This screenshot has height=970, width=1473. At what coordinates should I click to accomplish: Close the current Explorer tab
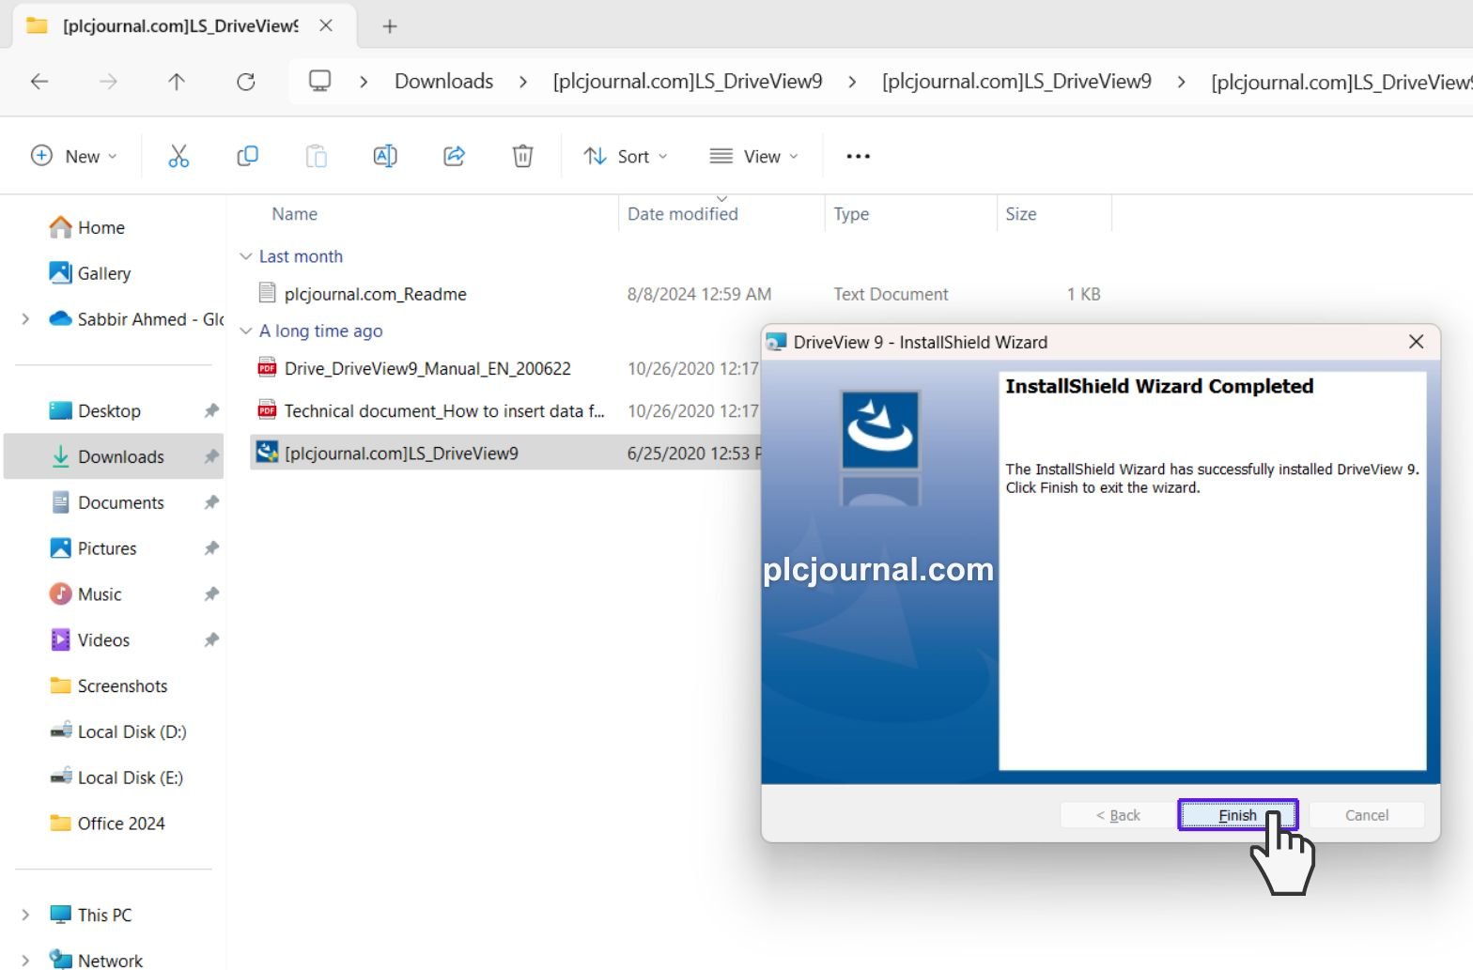(x=326, y=25)
